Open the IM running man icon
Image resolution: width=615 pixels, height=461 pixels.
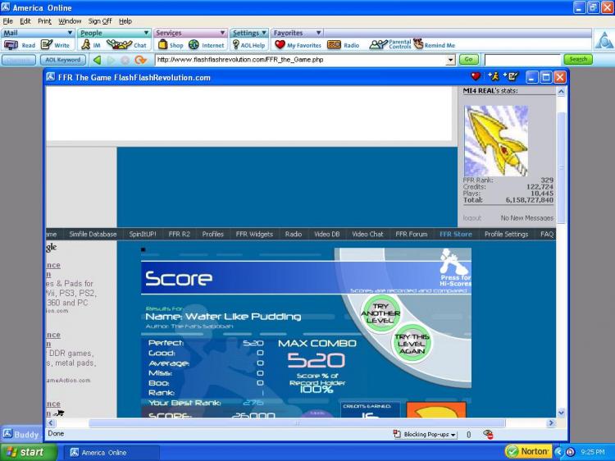[85, 45]
